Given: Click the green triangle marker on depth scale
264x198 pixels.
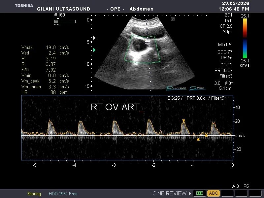Looking at the screenshot, I should click(94, 50).
